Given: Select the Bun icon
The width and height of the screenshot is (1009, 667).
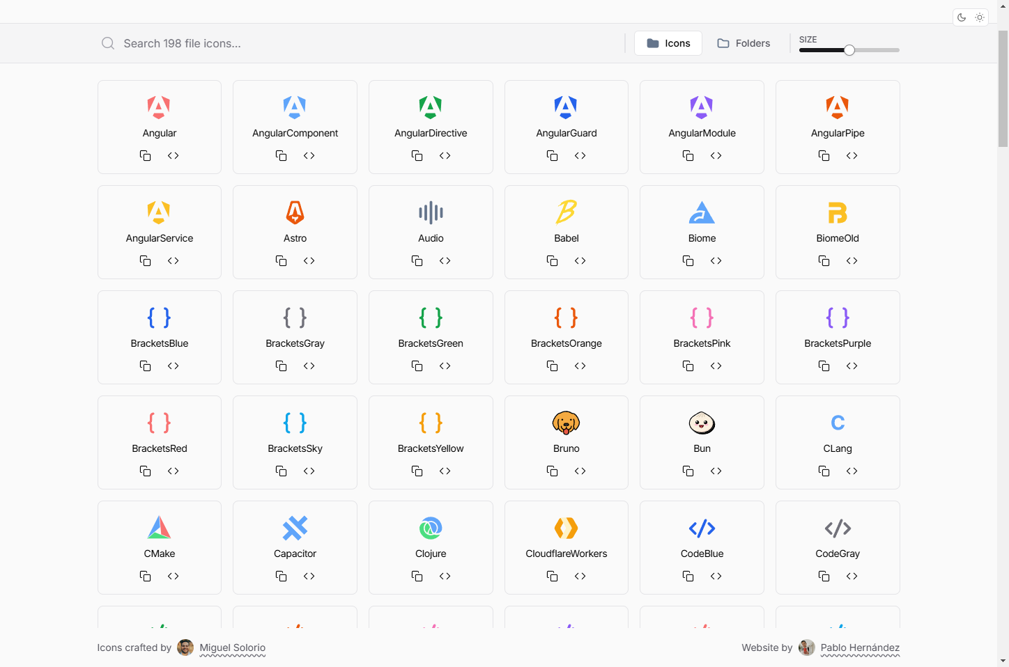Looking at the screenshot, I should (x=702, y=423).
